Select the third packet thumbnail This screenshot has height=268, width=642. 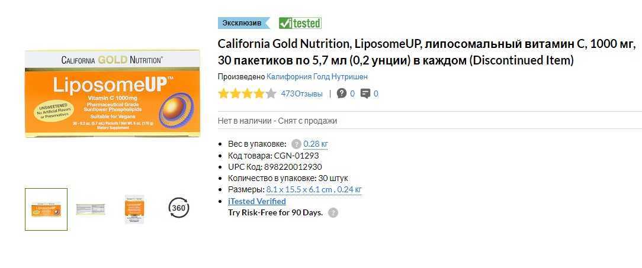point(134,209)
